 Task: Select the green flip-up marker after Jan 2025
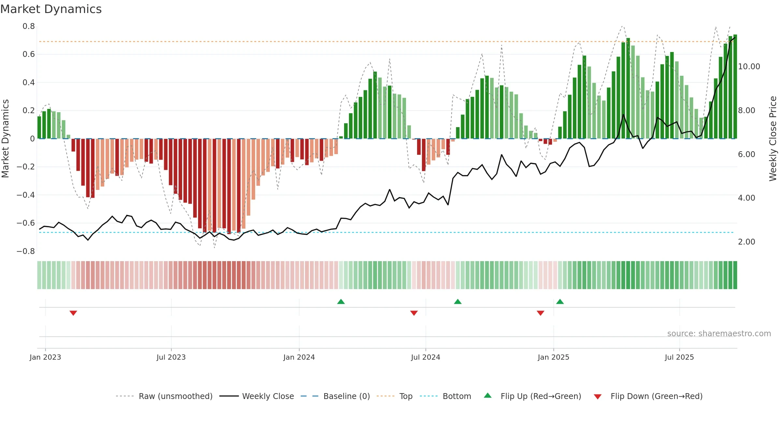(x=560, y=301)
